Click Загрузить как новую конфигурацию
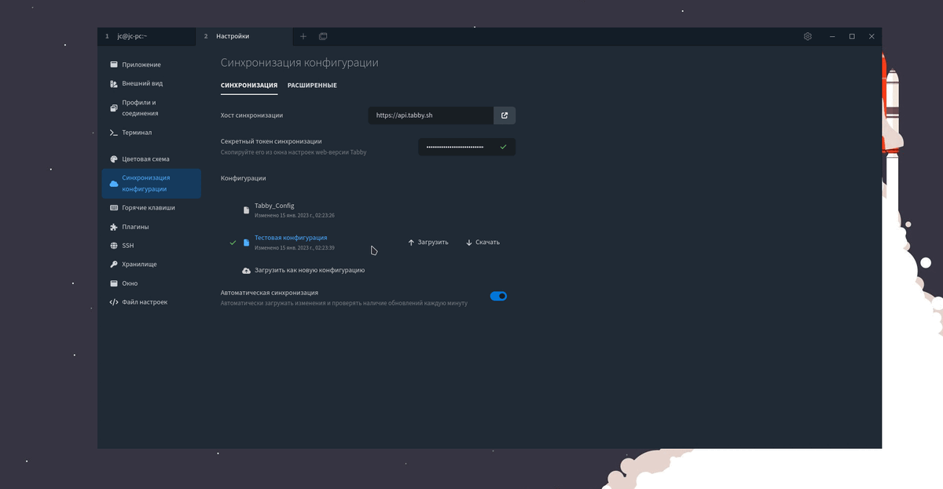This screenshot has height=489, width=943. tap(303, 270)
